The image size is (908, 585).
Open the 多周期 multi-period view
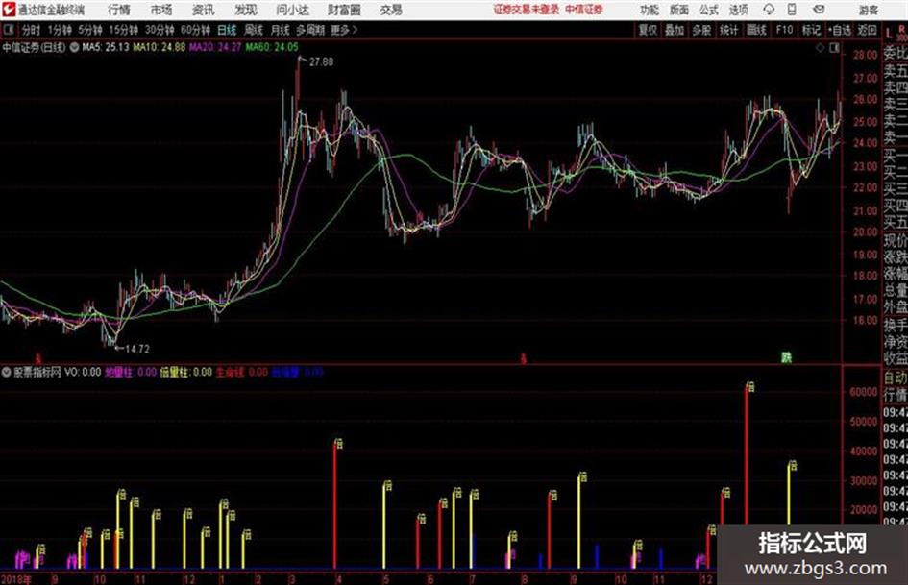(x=311, y=30)
